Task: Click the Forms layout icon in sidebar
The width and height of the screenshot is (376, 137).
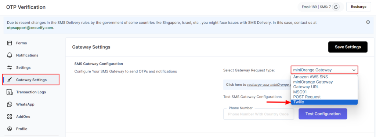Action: tap(10, 43)
